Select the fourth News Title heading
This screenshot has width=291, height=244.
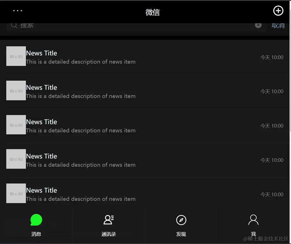41,156
